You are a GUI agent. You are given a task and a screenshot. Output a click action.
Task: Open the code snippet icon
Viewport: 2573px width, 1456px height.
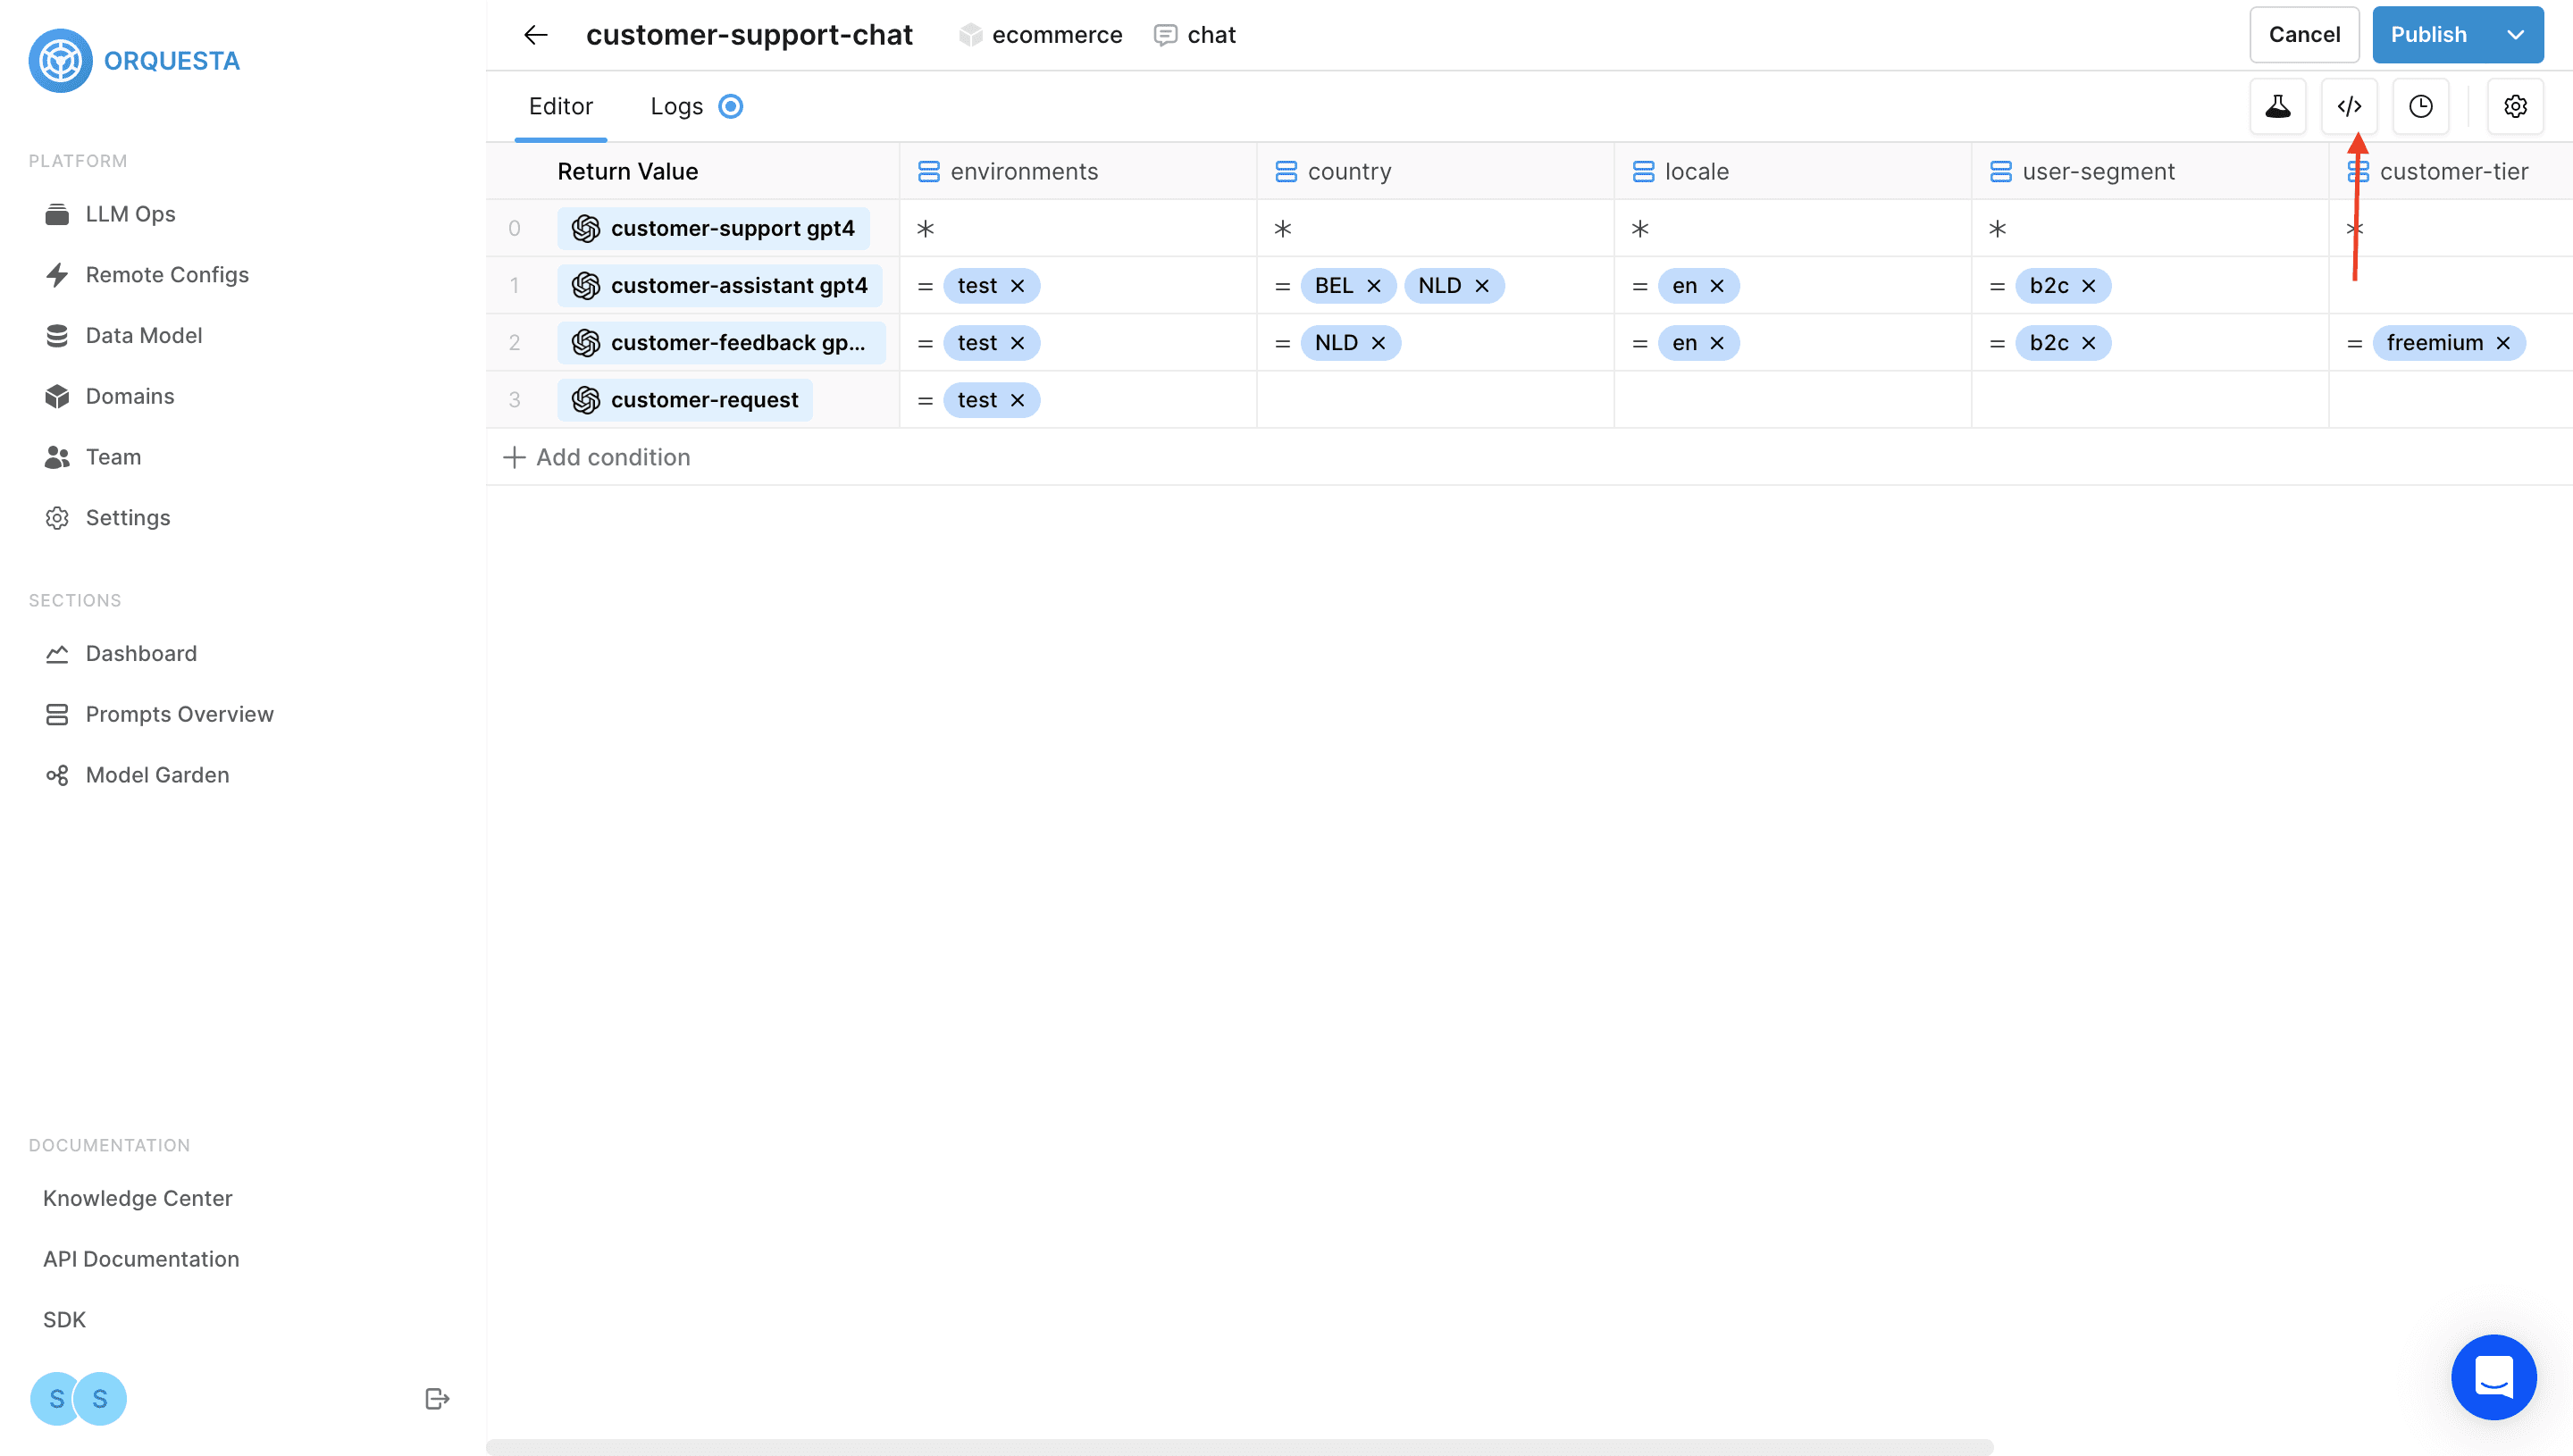click(x=2349, y=106)
